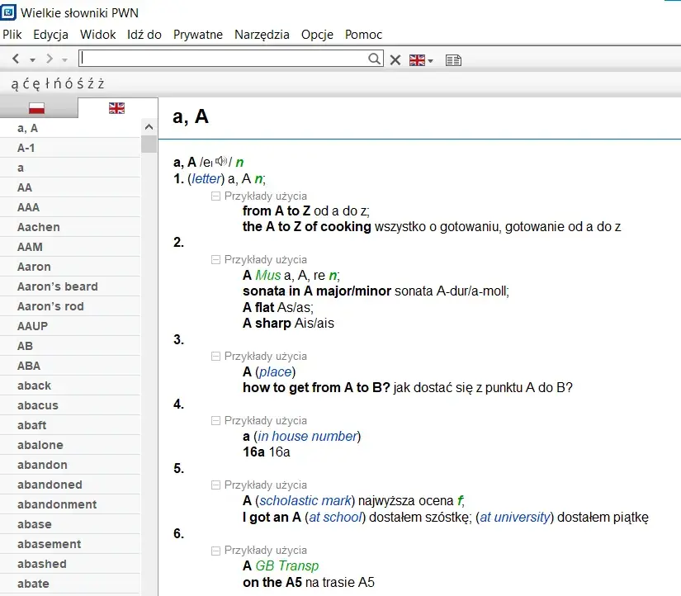Select 'abandonment' in the word list
Image resolution: width=681 pixels, height=596 pixels.
(x=70, y=504)
